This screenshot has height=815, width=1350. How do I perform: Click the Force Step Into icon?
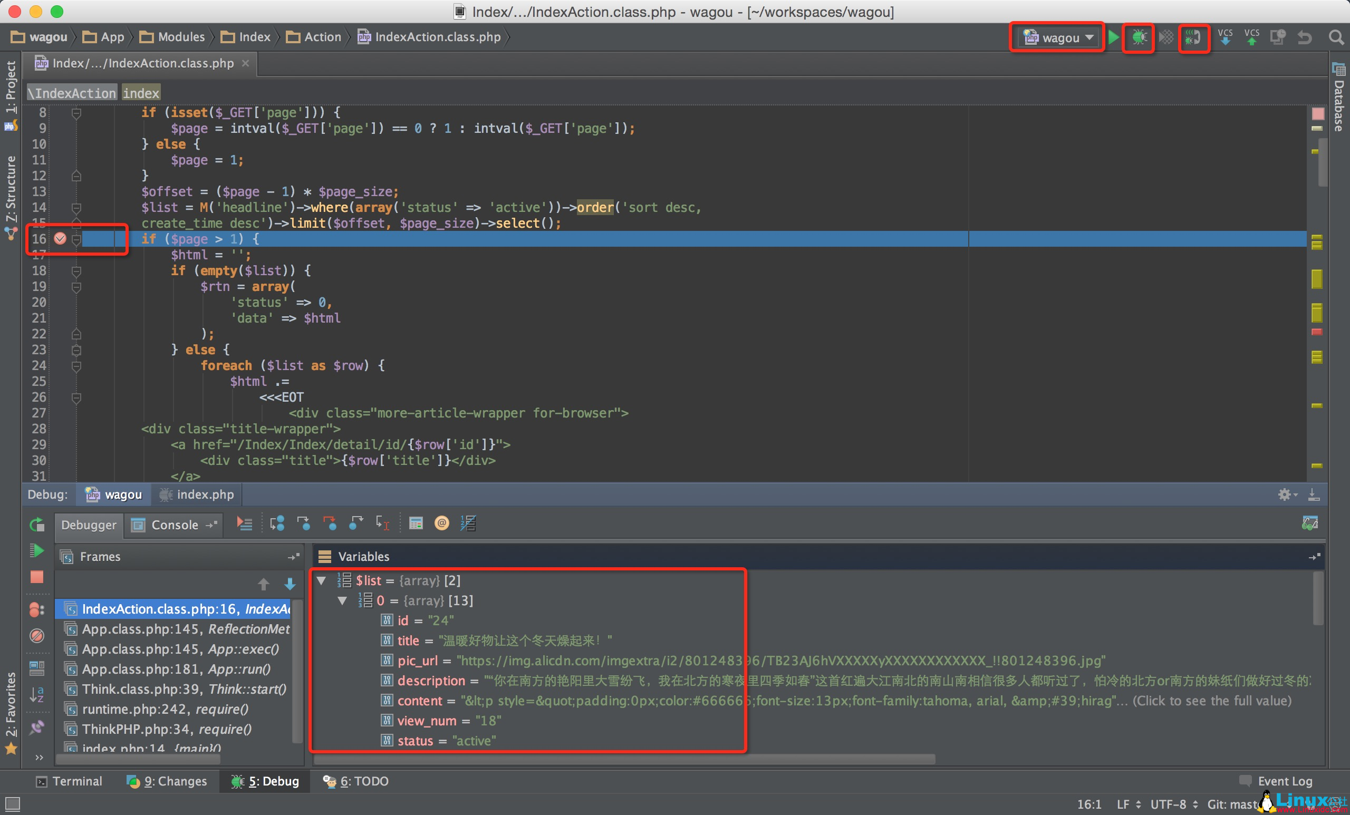(x=330, y=523)
